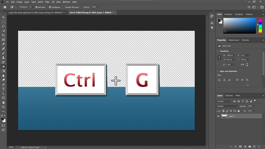Open layer Fill dropdown arrow
Image resolution: width=265 pixels, height=149 pixels.
pos(254,111)
